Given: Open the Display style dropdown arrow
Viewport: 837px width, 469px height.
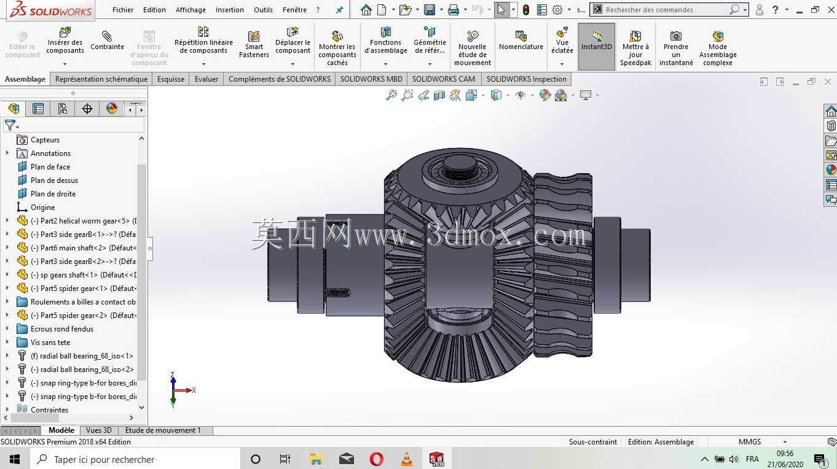Looking at the screenshot, I should 508,95.
